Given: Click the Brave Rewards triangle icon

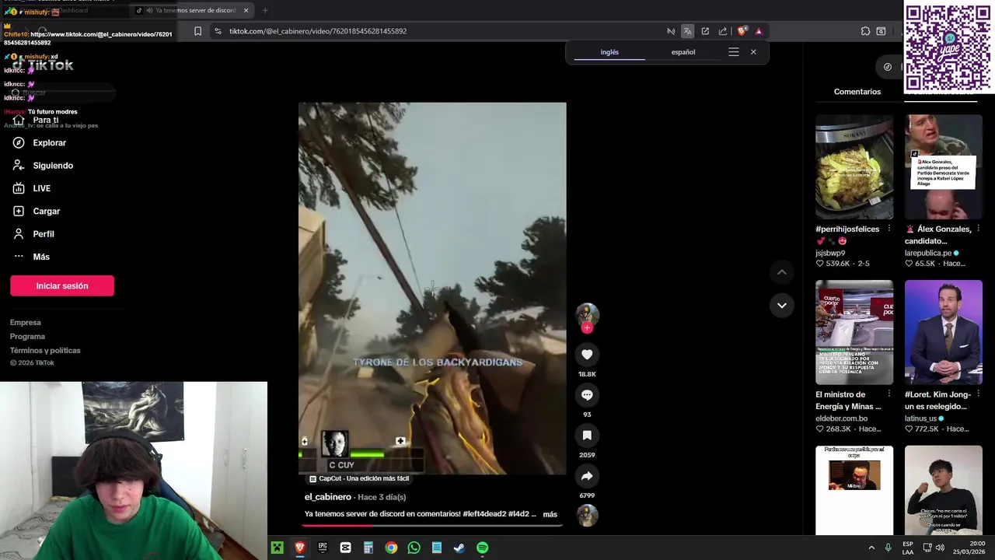Looking at the screenshot, I should 759,31.
